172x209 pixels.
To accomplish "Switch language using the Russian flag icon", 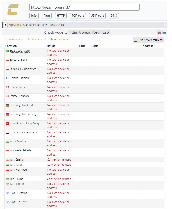I will [x=164, y=33].
